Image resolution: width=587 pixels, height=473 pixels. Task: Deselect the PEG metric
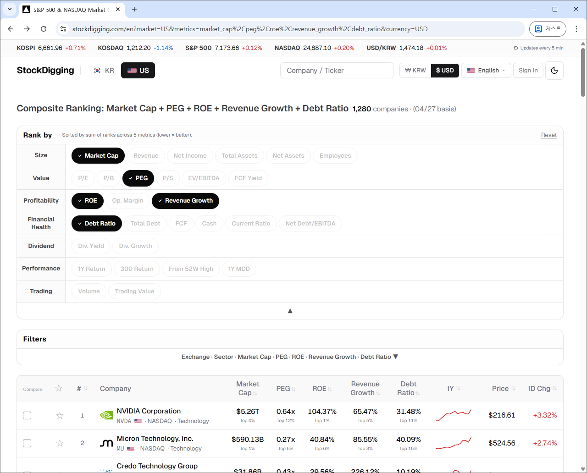[x=138, y=178]
